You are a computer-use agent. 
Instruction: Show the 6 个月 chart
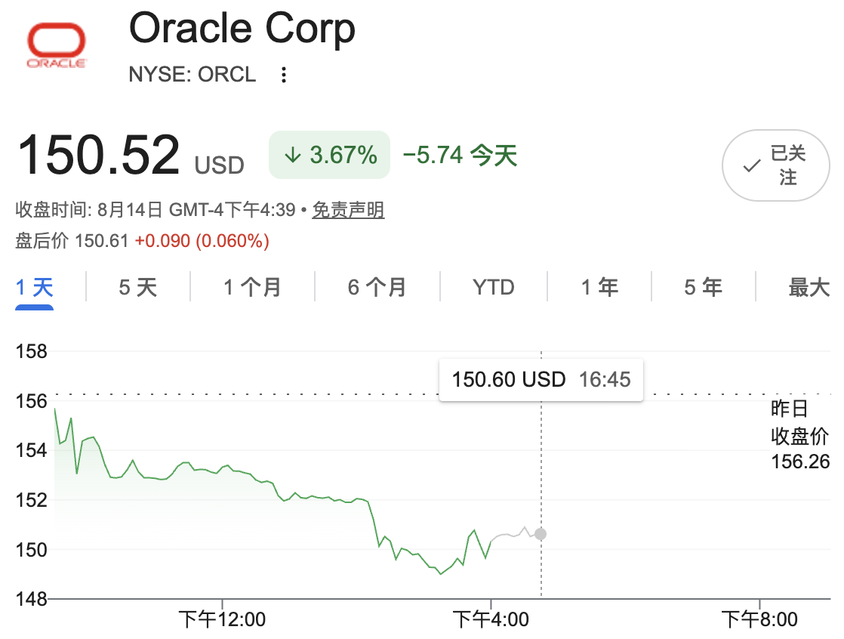377,288
